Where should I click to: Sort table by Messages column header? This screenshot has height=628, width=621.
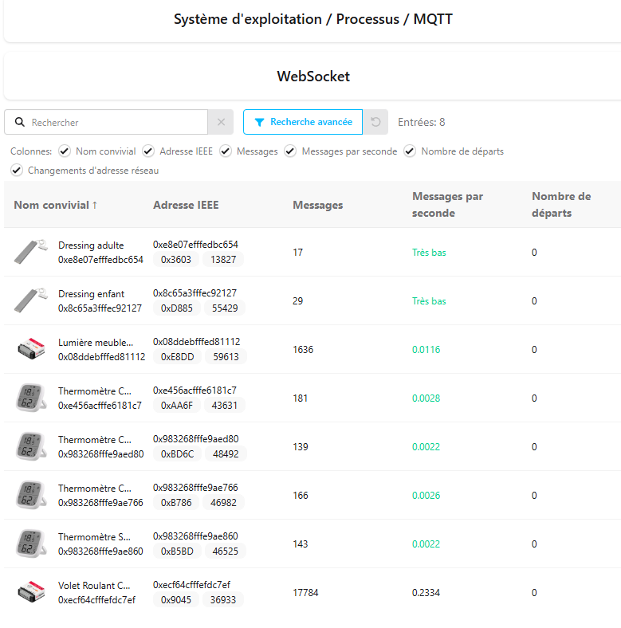click(x=317, y=205)
